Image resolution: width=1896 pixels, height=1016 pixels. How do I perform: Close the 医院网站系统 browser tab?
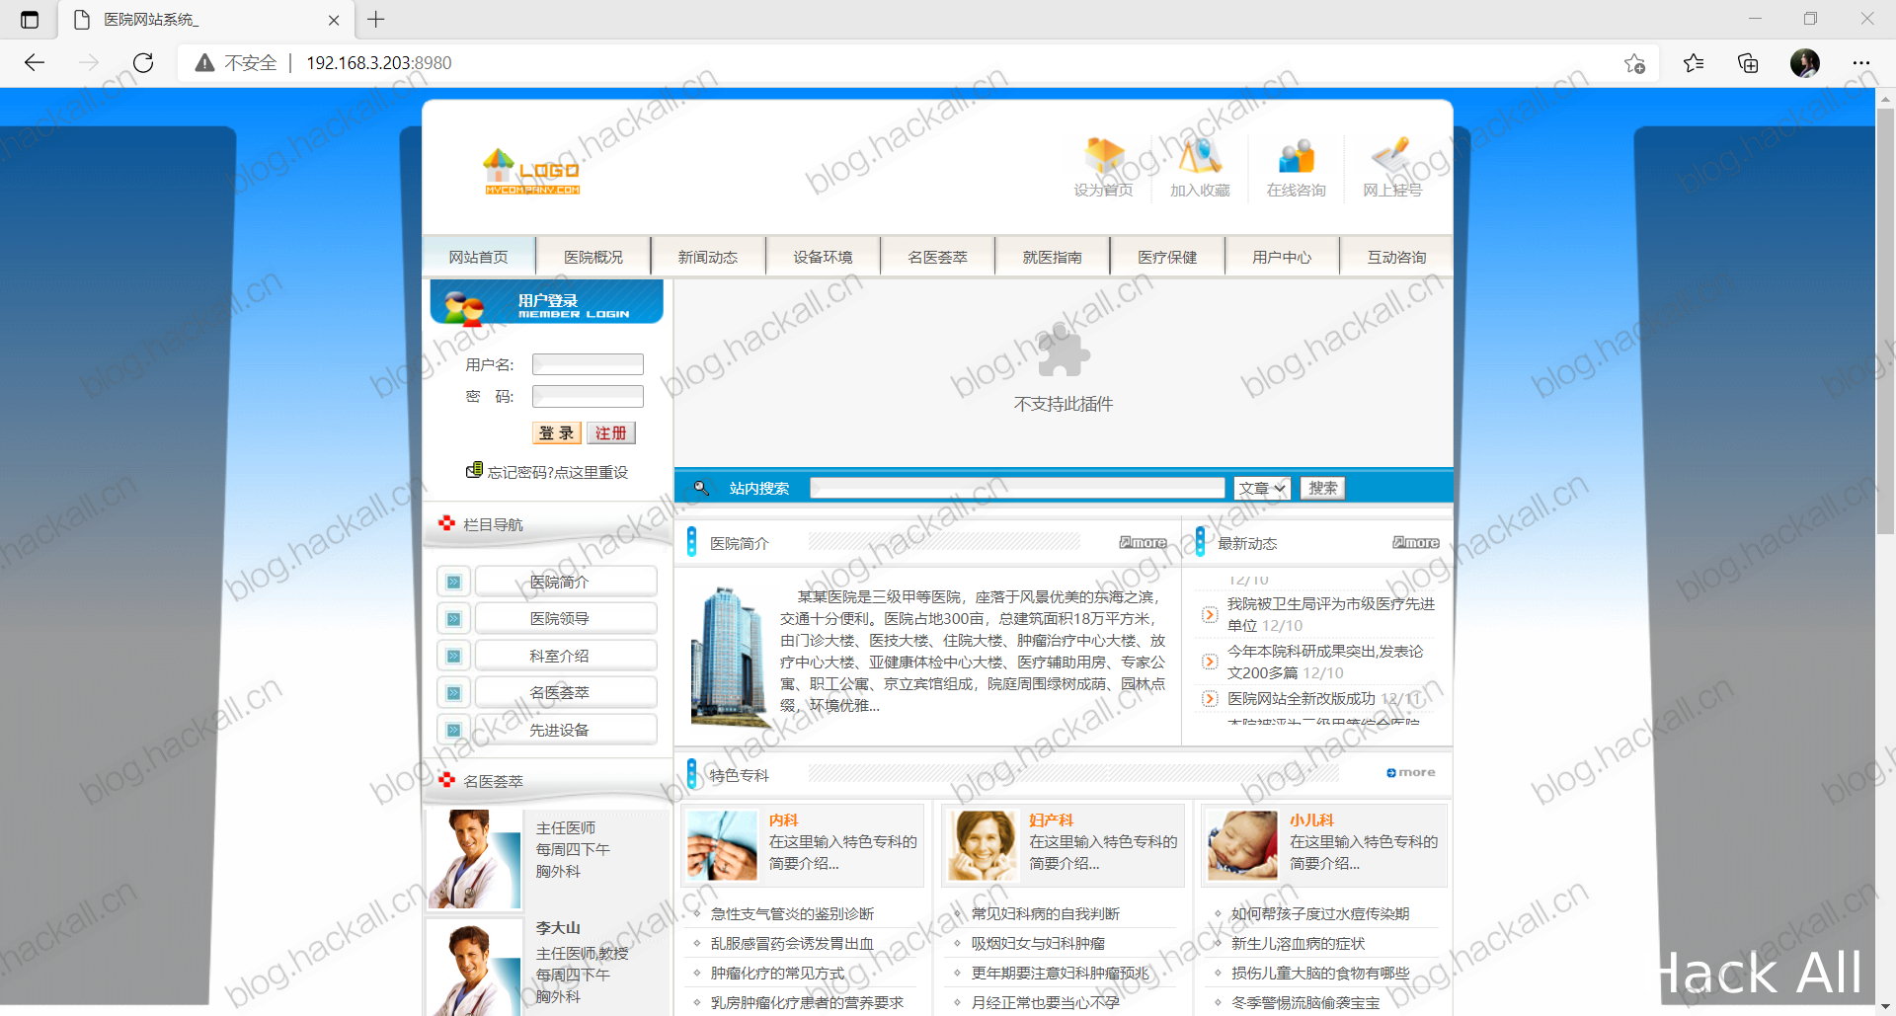[x=334, y=20]
